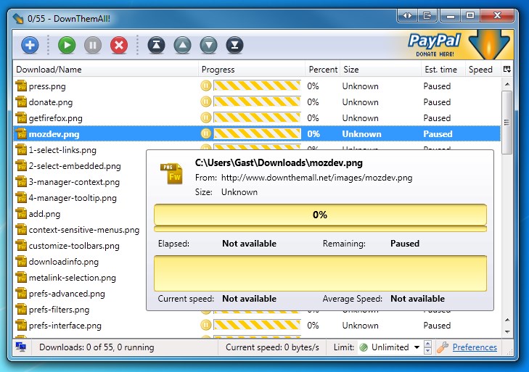529x372 pixels.
Task: Sort by Percent column header
Action: [x=323, y=70]
